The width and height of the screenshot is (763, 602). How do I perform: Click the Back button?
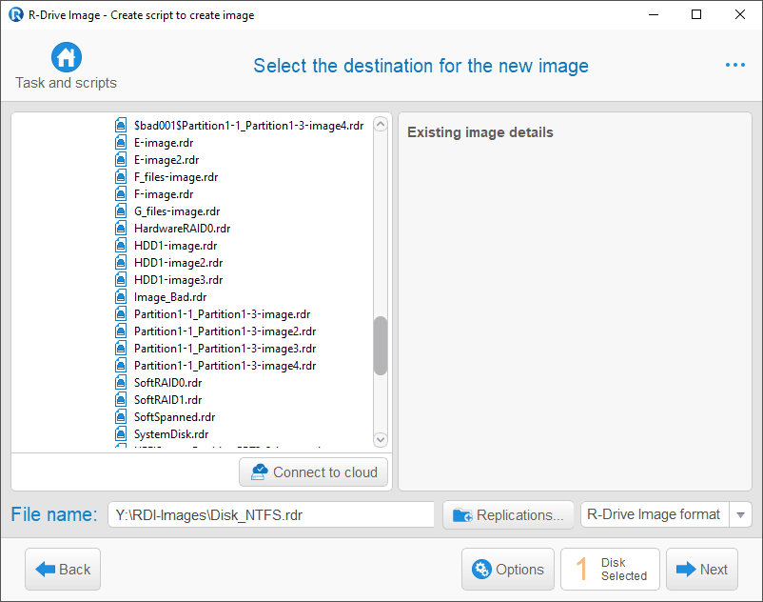point(63,569)
